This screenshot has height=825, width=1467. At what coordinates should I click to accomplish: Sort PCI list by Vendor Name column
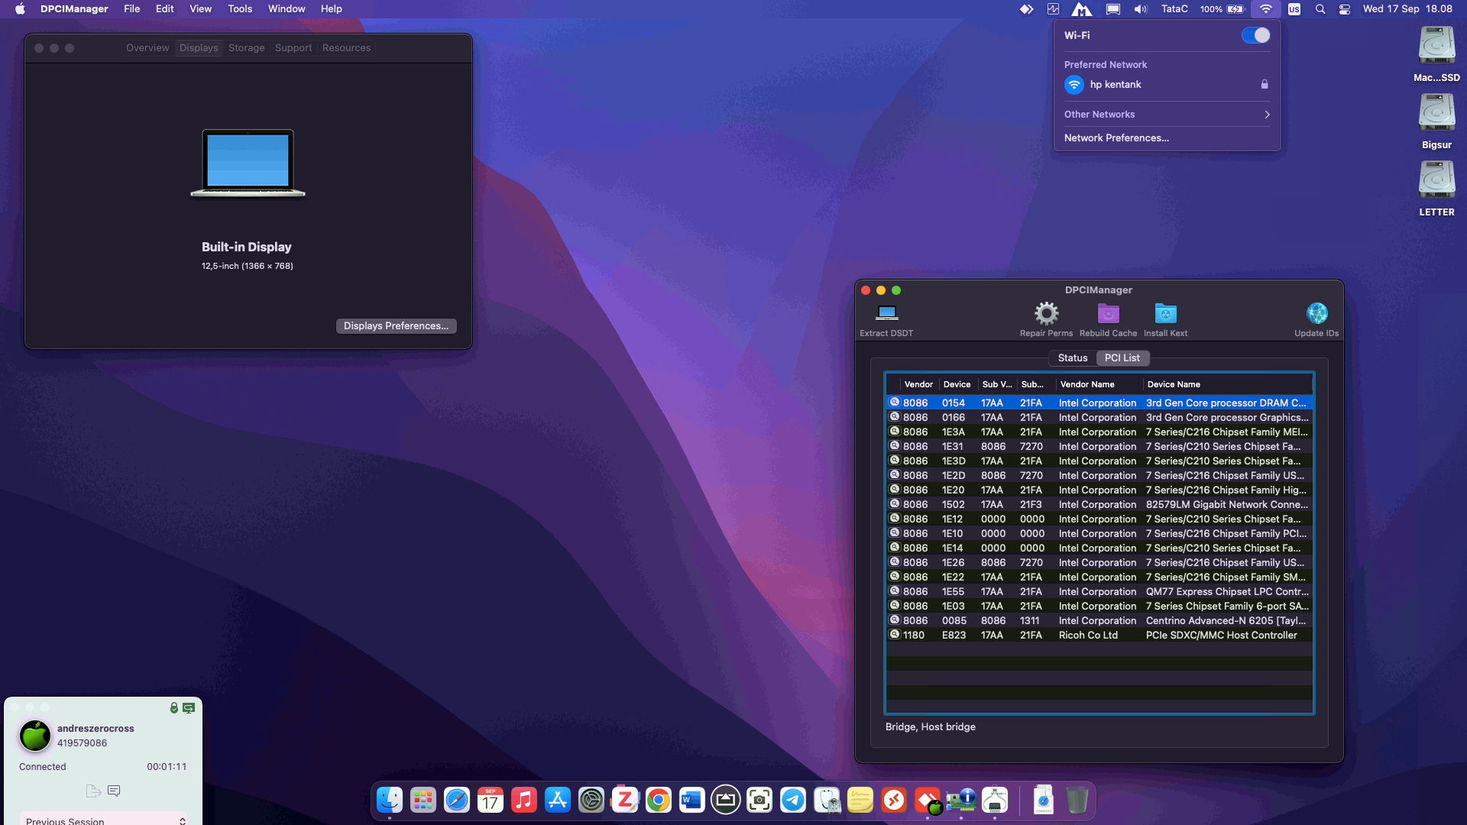pyautogui.click(x=1099, y=385)
